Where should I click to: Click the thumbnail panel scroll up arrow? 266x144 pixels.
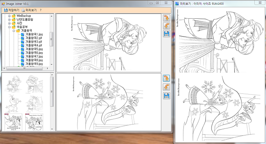52,75
